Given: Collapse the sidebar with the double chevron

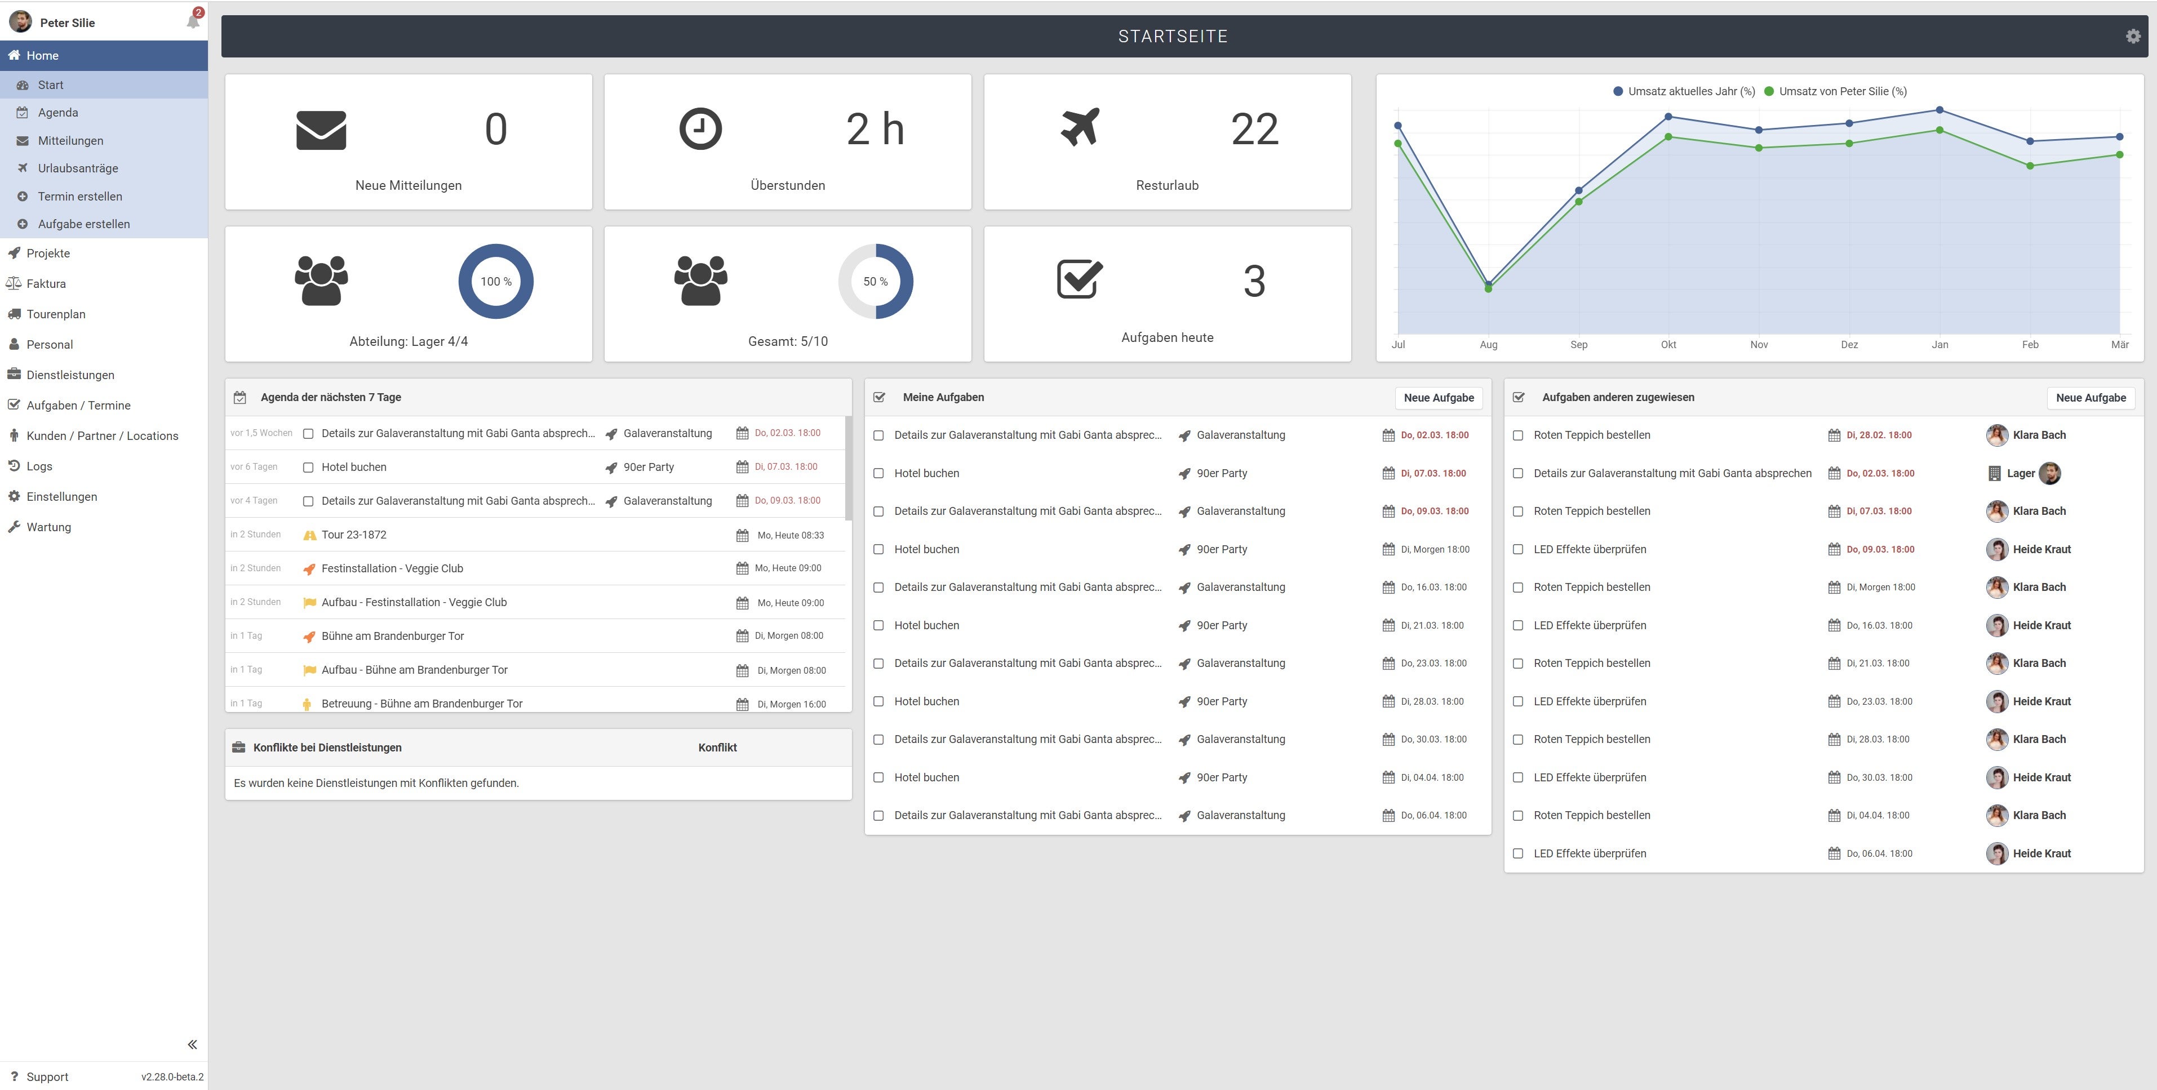Looking at the screenshot, I should [x=193, y=1044].
